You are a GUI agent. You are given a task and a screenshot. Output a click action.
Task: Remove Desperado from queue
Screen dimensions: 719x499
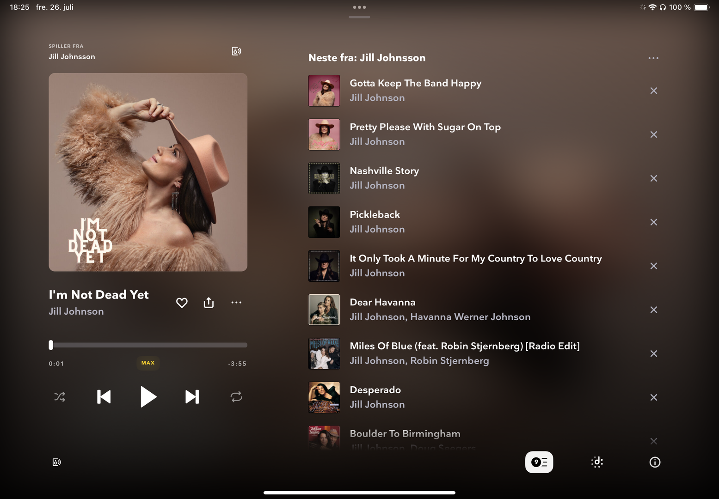point(654,397)
